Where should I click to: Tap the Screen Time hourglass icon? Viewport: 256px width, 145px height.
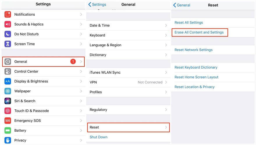pos(8,44)
